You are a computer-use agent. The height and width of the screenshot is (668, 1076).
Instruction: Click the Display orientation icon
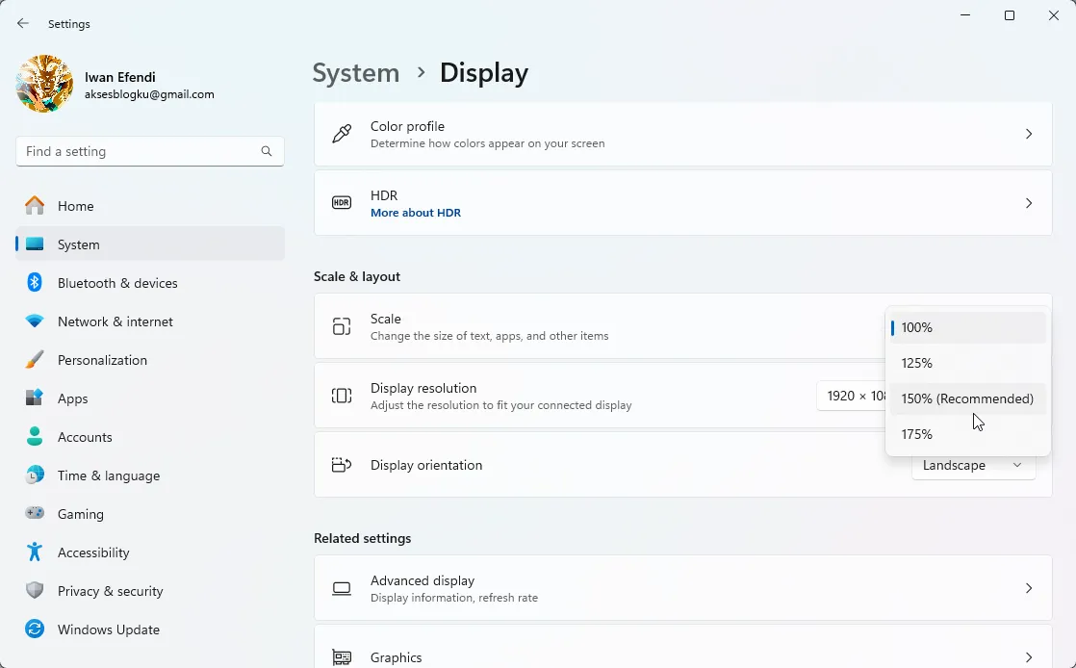point(342,464)
